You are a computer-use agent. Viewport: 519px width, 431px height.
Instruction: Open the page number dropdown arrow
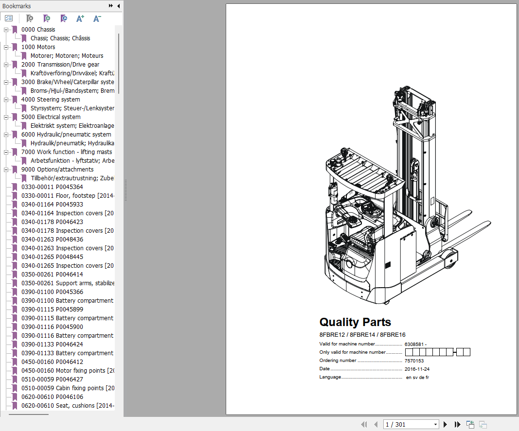(x=436, y=424)
